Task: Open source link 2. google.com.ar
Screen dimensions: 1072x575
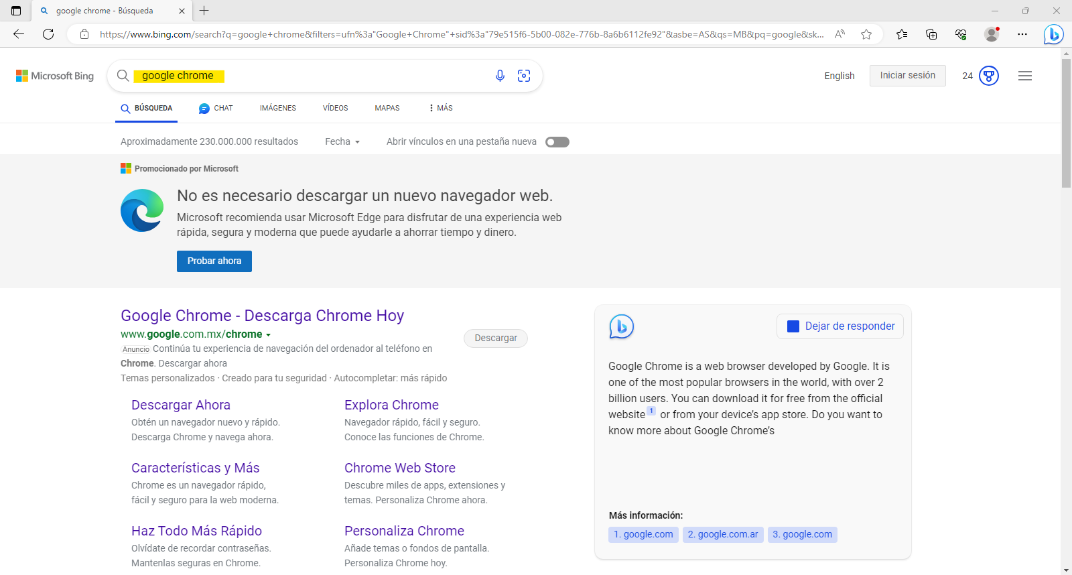Action: [x=723, y=534]
